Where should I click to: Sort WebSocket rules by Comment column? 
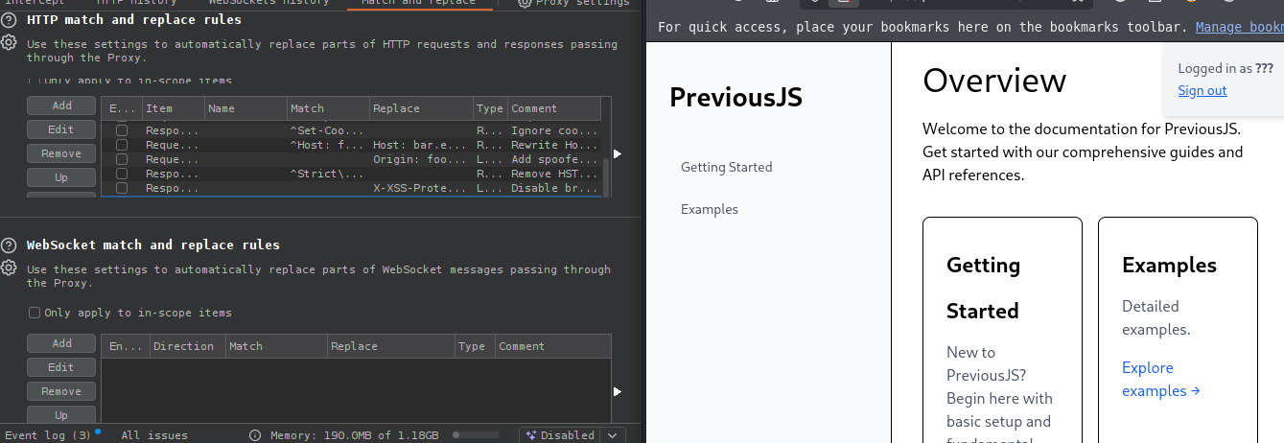(x=552, y=346)
